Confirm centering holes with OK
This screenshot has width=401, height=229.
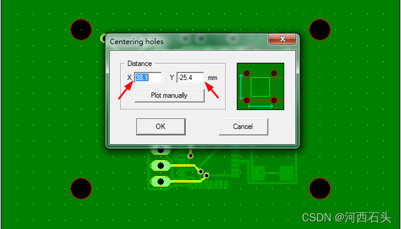(x=161, y=127)
